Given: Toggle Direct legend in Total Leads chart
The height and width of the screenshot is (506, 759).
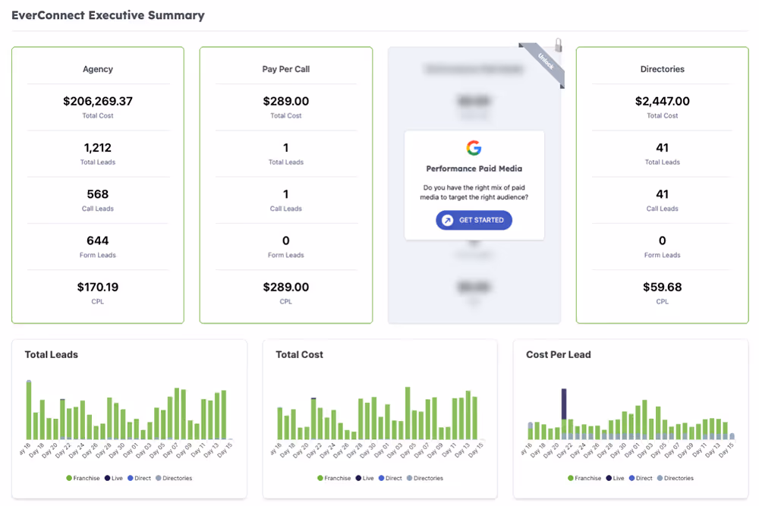Looking at the screenshot, I should click(140, 478).
